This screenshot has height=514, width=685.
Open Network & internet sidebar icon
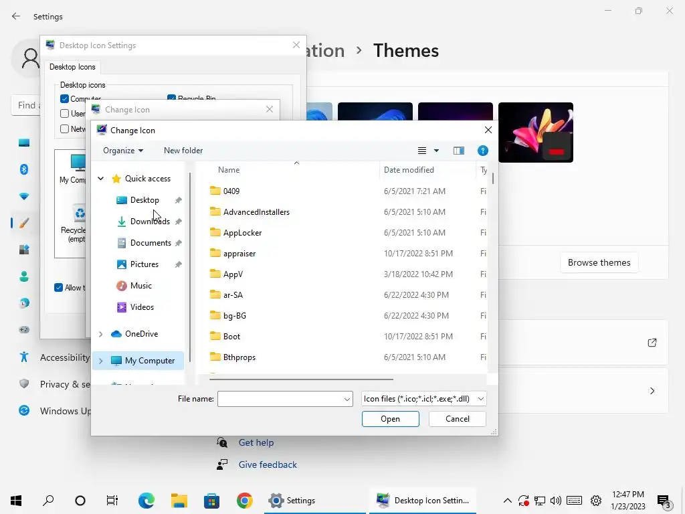pyautogui.click(x=24, y=196)
